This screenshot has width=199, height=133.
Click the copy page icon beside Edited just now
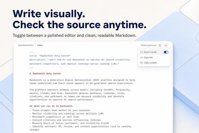click(160, 45)
